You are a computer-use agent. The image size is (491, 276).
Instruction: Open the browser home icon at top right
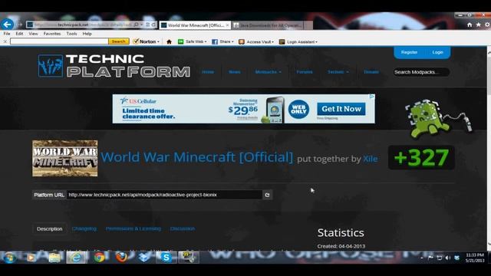point(470,25)
